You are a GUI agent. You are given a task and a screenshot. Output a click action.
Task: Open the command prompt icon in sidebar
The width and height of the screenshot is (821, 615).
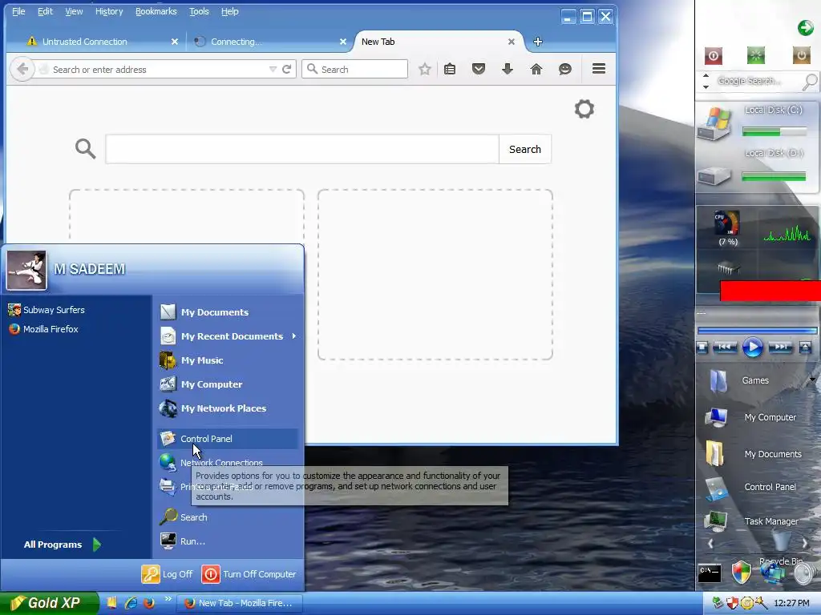click(710, 573)
